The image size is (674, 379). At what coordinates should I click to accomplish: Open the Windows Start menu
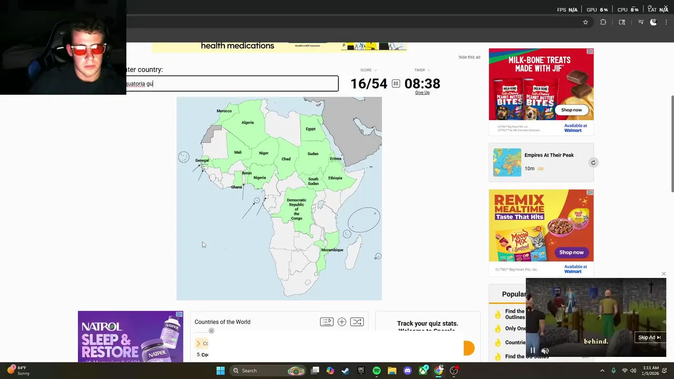click(x=221, y=371)
